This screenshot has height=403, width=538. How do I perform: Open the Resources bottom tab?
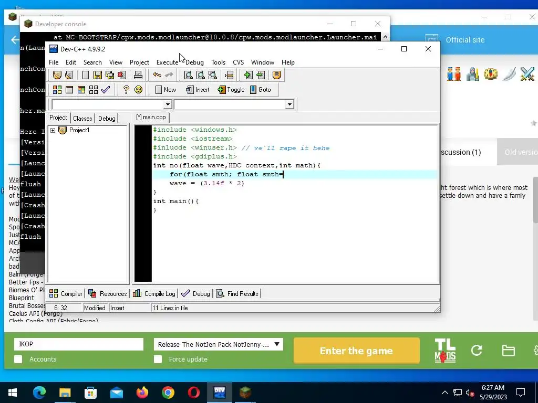108,294
